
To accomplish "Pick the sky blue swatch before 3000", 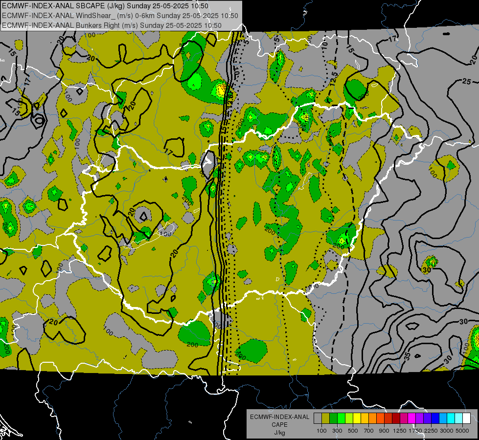I will [443, 418].
